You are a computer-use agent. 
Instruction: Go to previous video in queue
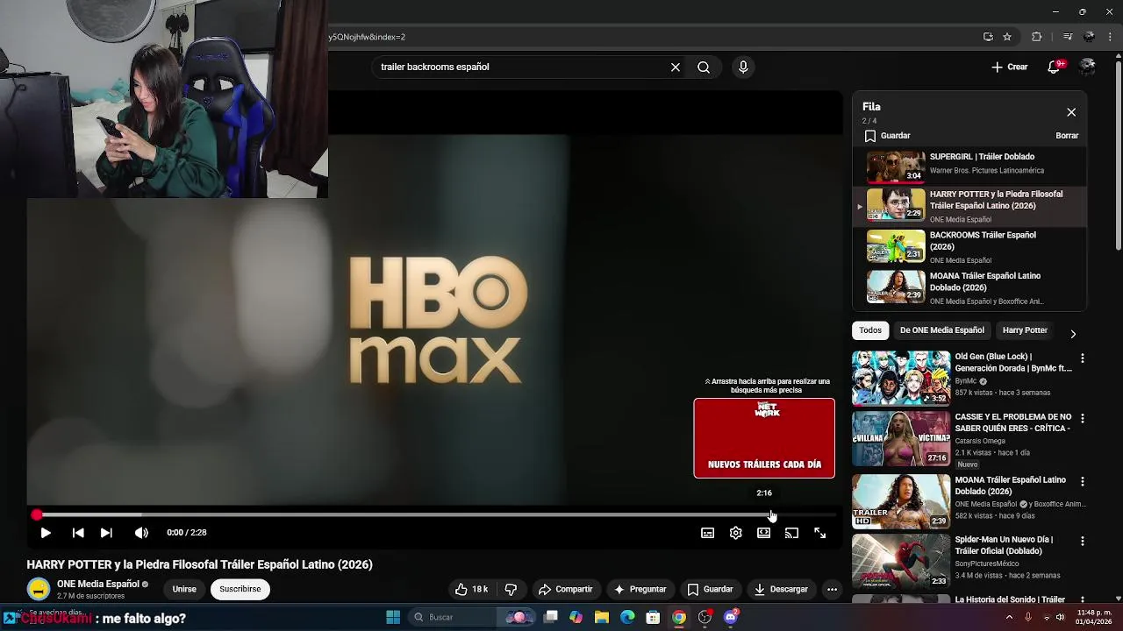(x=78, y=533)
